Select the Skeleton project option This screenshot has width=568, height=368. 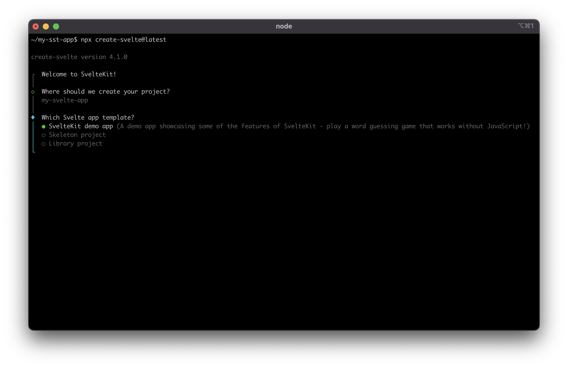click(x=77, y=135)
